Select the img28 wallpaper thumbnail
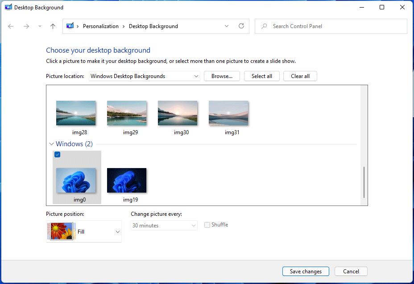The width and height of the screenshot is (414, 284). [x=76, y=113]
